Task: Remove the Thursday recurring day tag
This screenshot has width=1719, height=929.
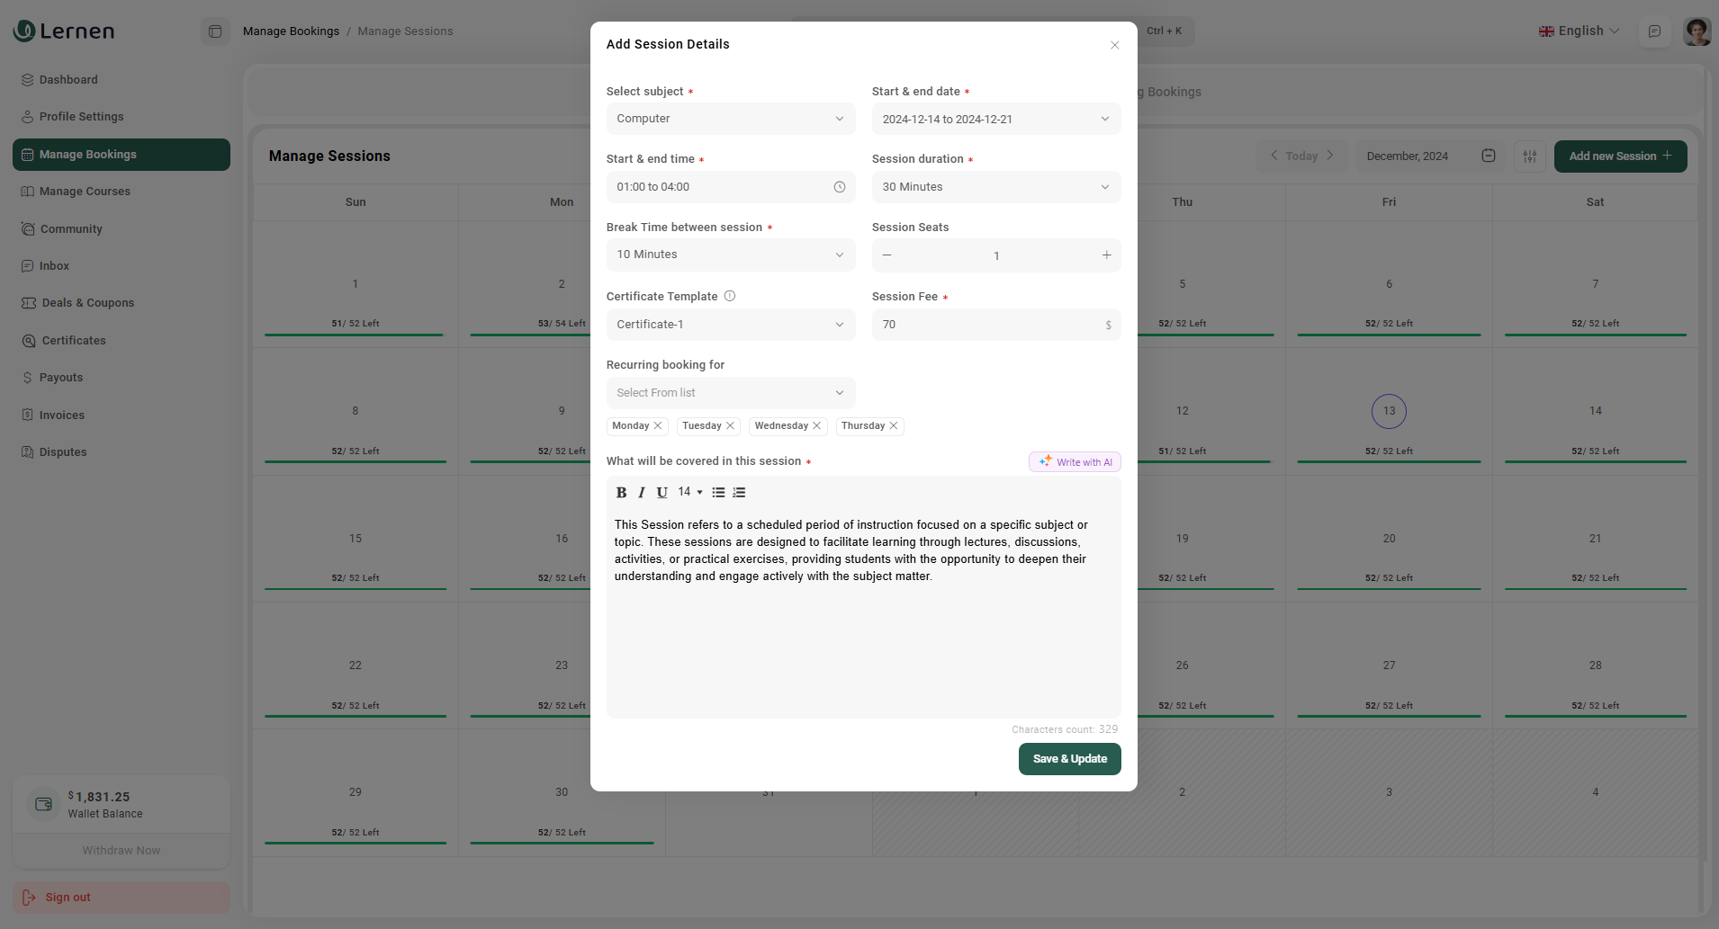Action: tap(894, 426)
